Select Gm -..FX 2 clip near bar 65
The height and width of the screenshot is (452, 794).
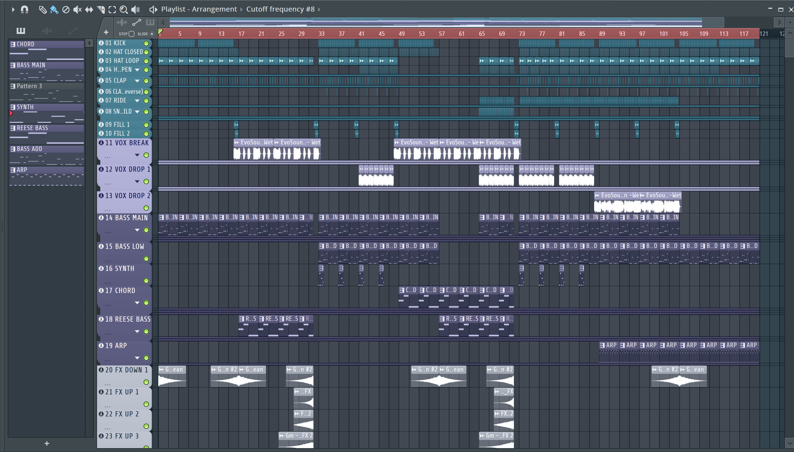[496, 440]
